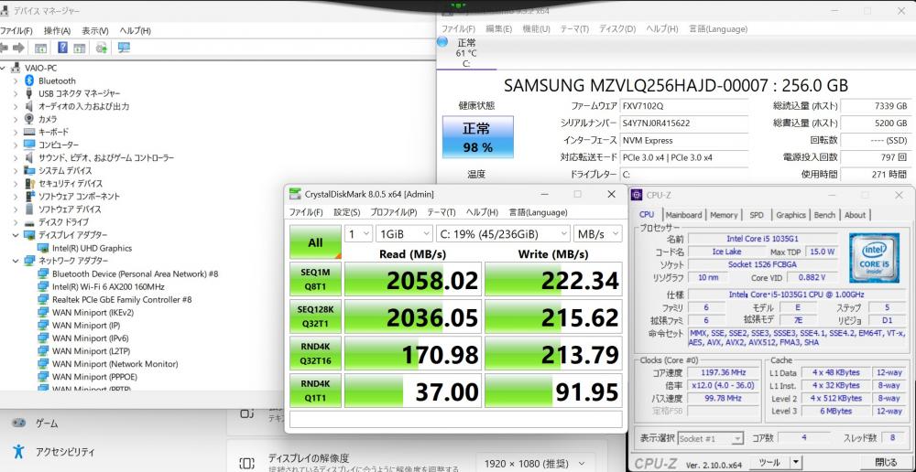Select the カメラ webcam icon in tree
Image resolution: width=916 pixels, height=472 pixels.
tap(29, 119)
